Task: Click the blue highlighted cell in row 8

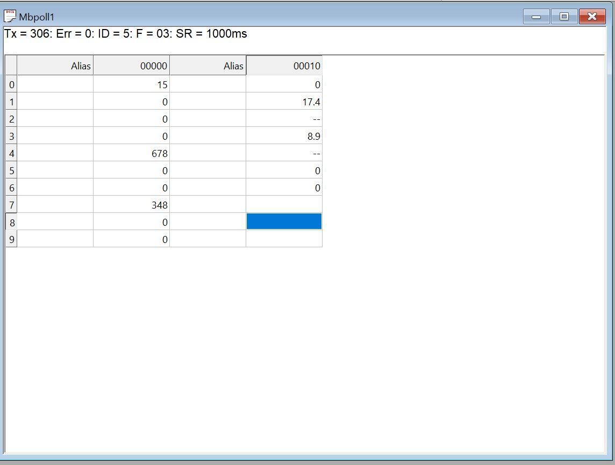Action: (x=284, y=221)
